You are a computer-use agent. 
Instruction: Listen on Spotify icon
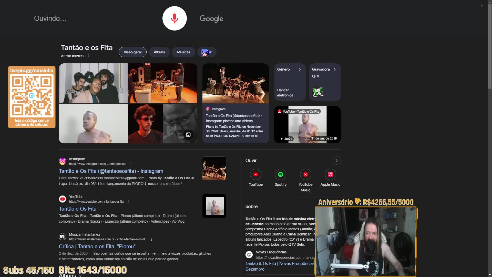tap(281, 174)
